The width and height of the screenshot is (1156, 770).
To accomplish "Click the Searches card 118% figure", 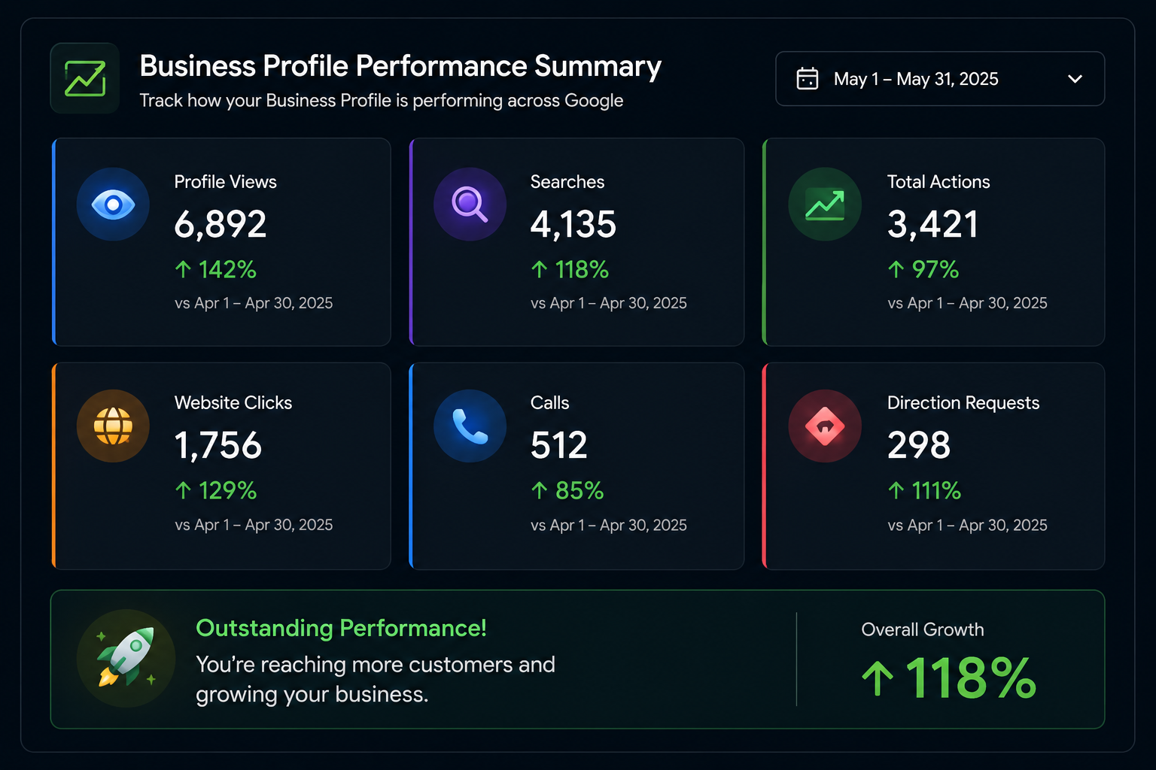I will [582, 269].
